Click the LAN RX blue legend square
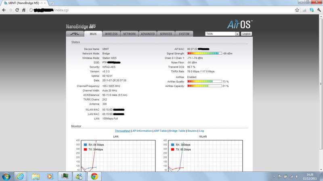The image size is (323, 181). pos(85,145)
